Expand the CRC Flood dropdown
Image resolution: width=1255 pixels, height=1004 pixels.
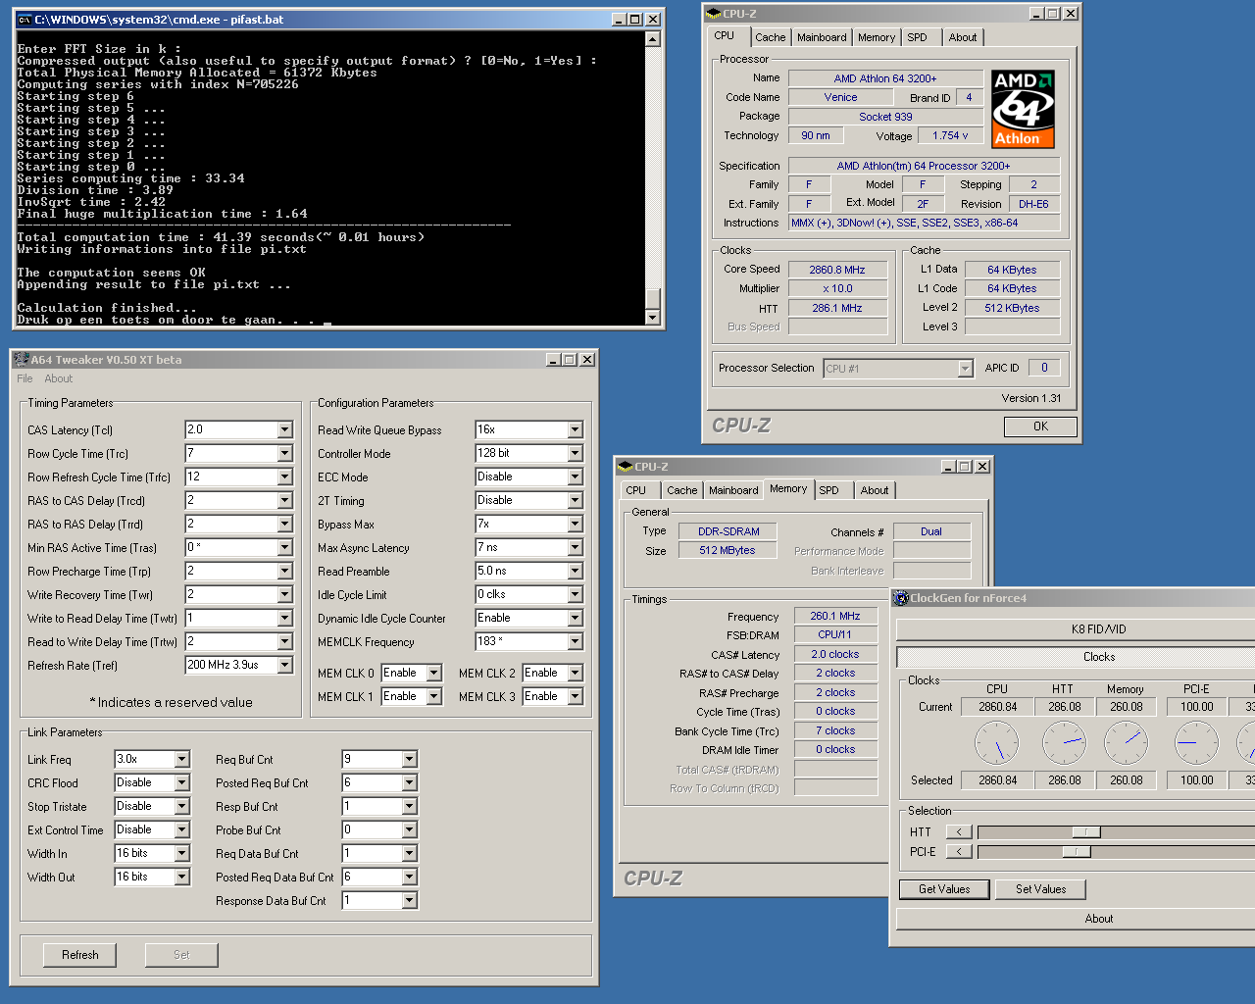click(x=181, y=782)
